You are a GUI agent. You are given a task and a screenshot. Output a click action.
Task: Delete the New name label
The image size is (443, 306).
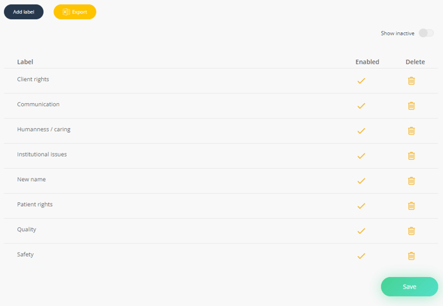click(x=411, y=181)
